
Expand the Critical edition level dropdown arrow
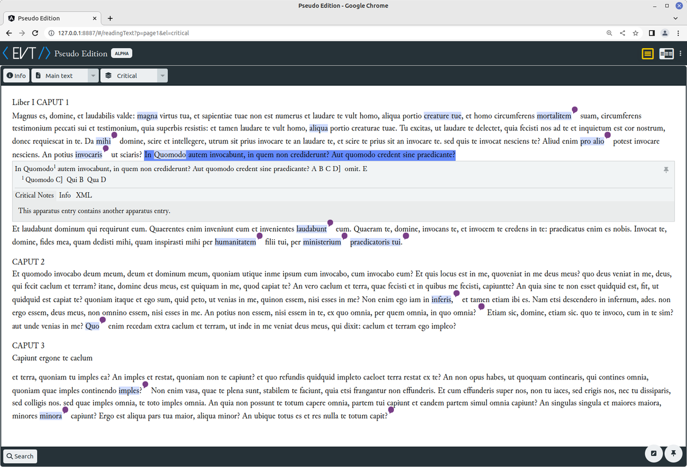coord(163,76)
